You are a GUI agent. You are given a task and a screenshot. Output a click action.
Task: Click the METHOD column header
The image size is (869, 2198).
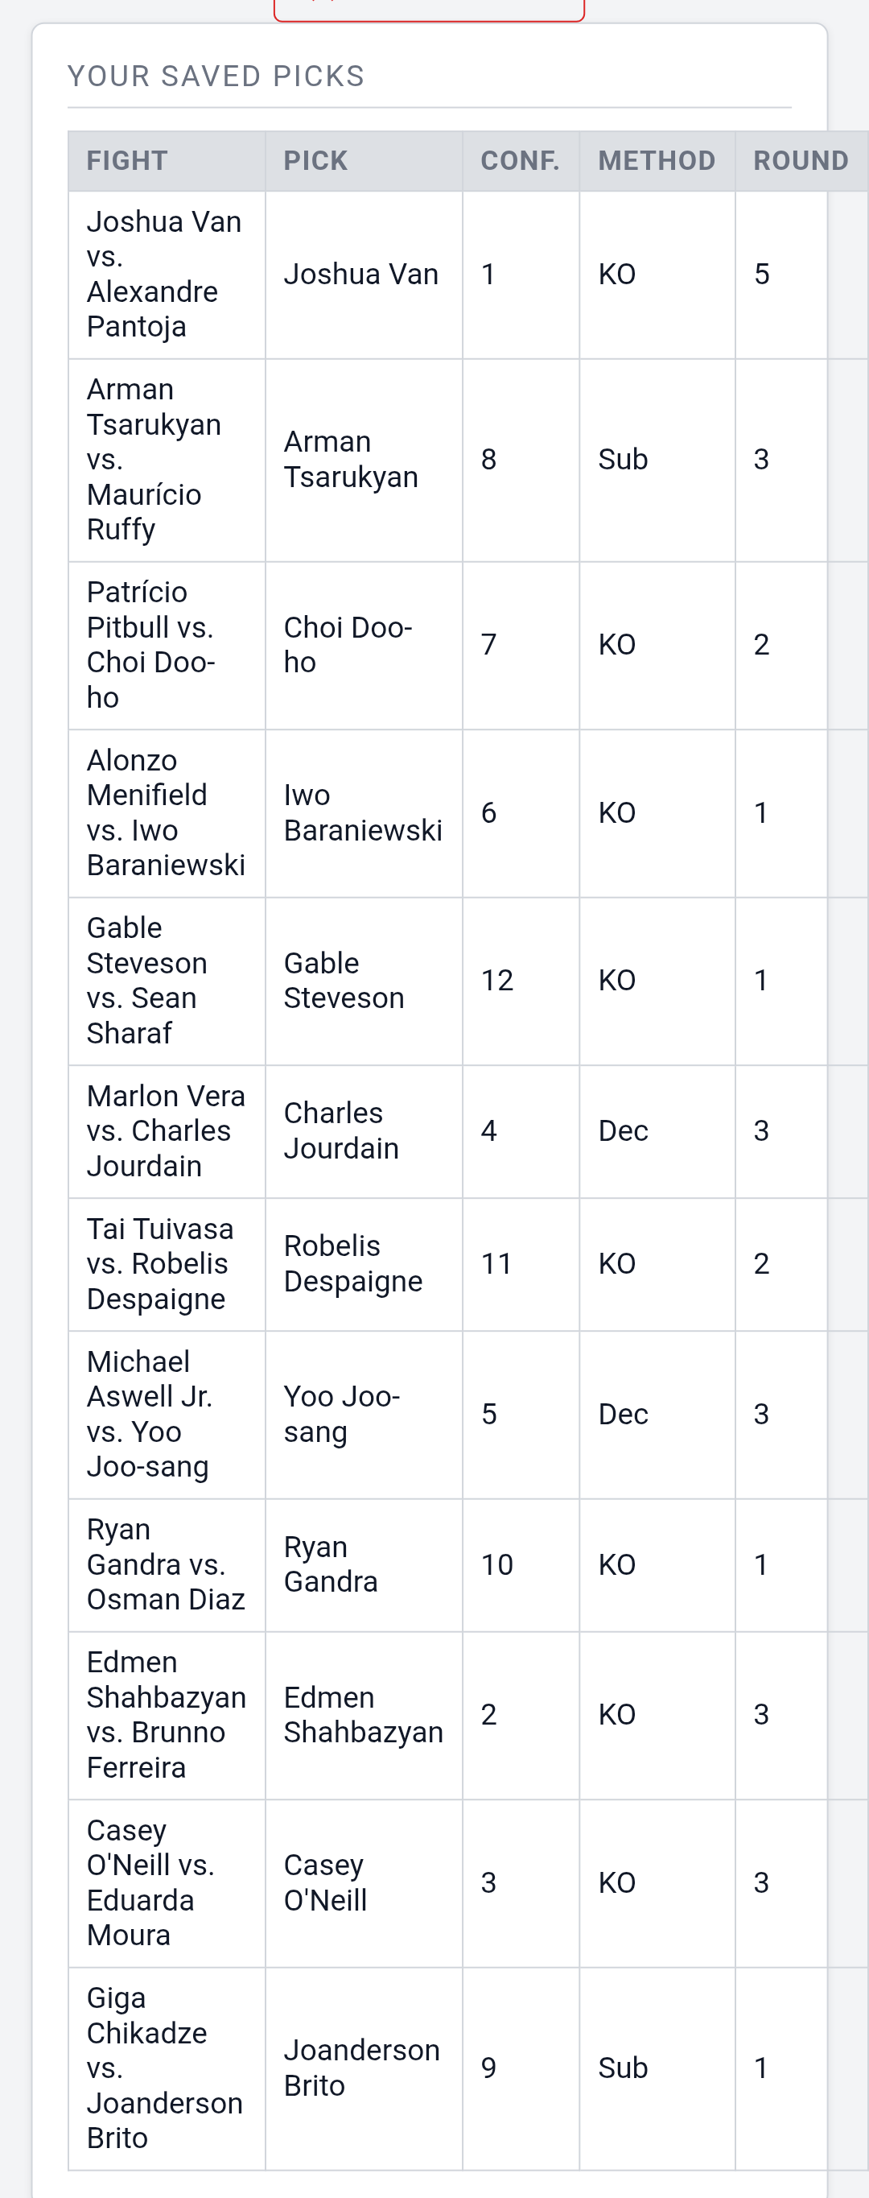click(657, 160)
